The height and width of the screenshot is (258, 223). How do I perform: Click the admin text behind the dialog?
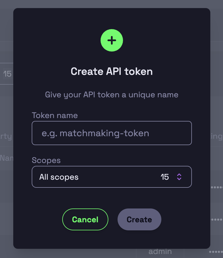(x=160, y=252)
